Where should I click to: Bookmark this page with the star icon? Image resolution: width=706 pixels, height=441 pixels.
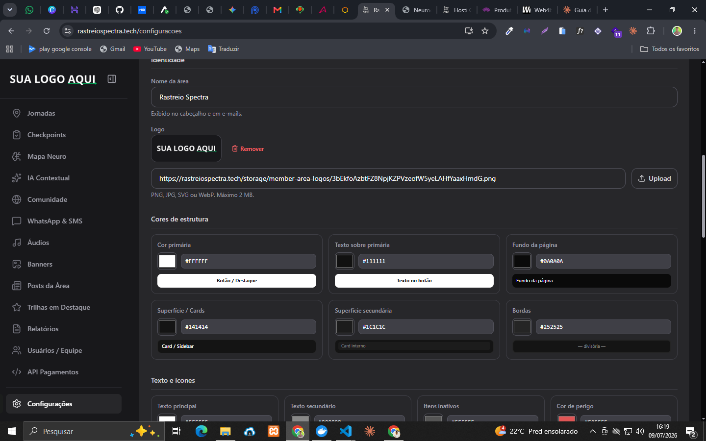coord(485,31)
